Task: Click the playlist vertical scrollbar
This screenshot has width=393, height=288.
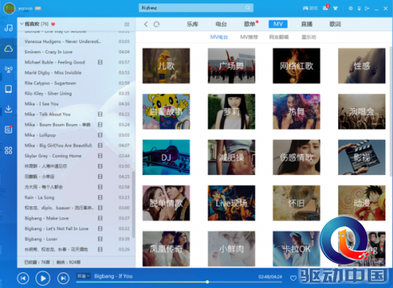Action: click(x=134, y=204)
